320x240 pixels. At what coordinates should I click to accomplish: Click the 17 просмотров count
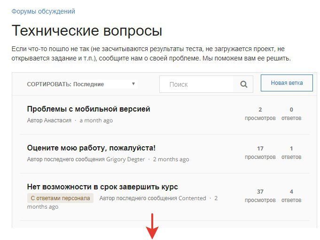[260, 152]
